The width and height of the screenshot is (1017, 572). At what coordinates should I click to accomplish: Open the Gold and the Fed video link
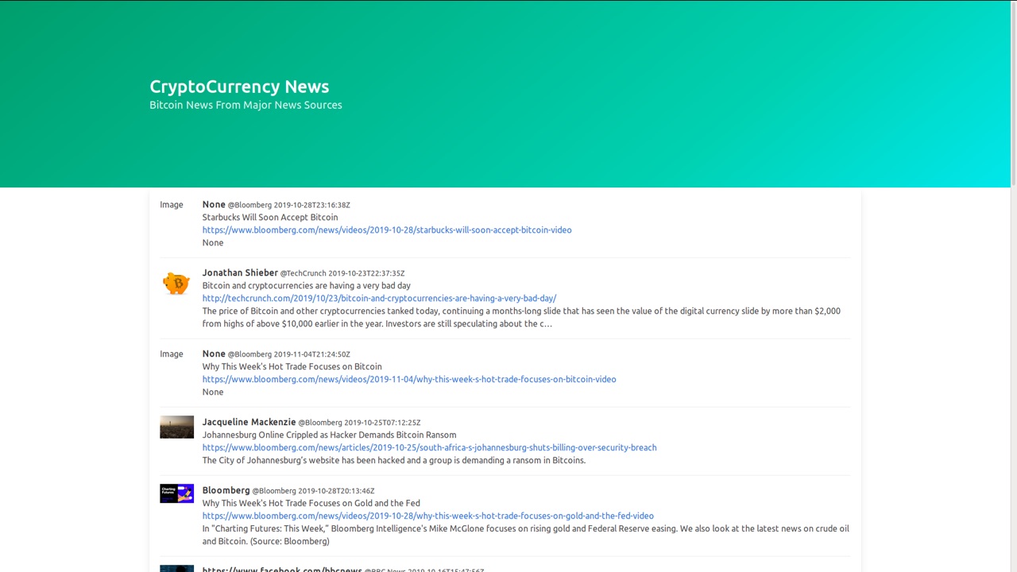428,516
